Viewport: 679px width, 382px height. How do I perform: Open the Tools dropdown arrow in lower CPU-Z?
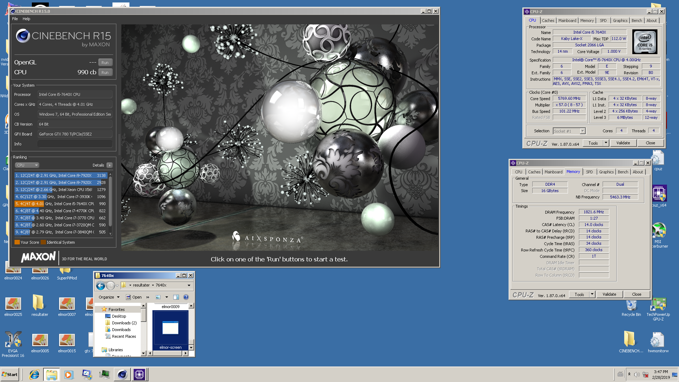coord(592,294)
